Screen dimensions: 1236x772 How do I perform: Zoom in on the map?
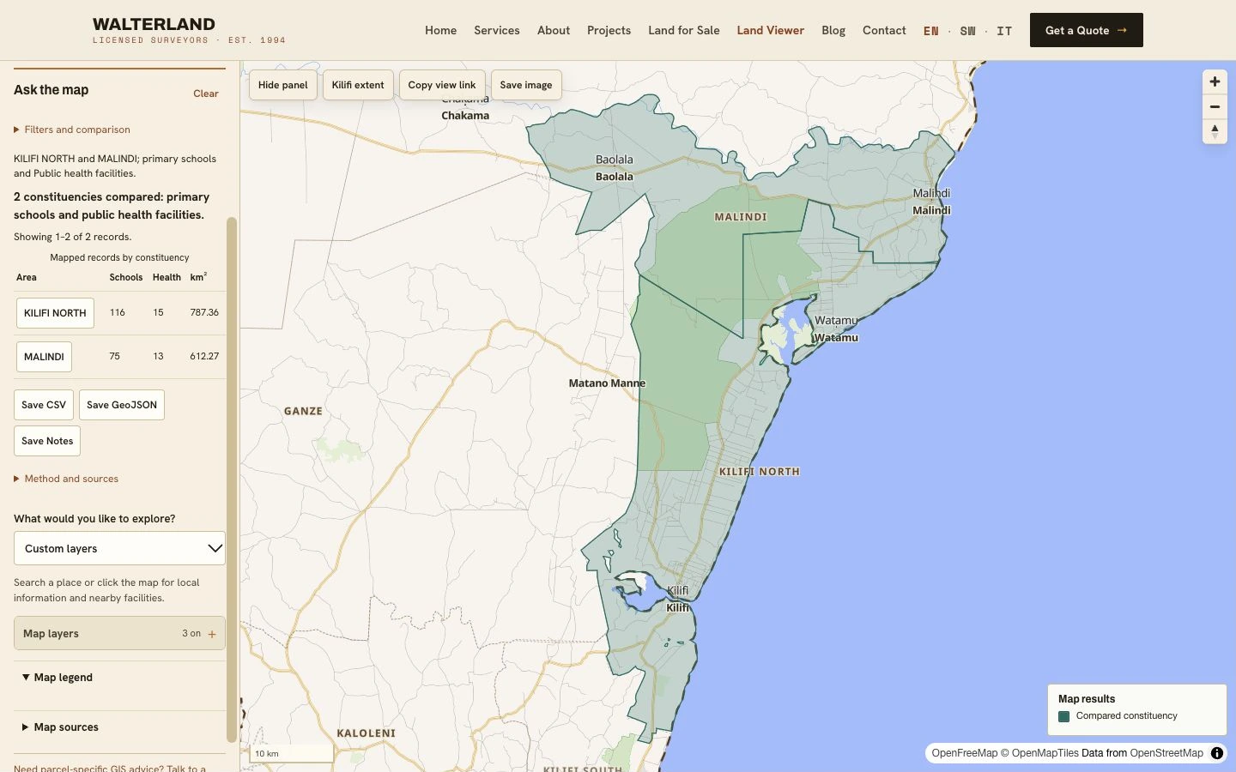(x=1215, y=81)
